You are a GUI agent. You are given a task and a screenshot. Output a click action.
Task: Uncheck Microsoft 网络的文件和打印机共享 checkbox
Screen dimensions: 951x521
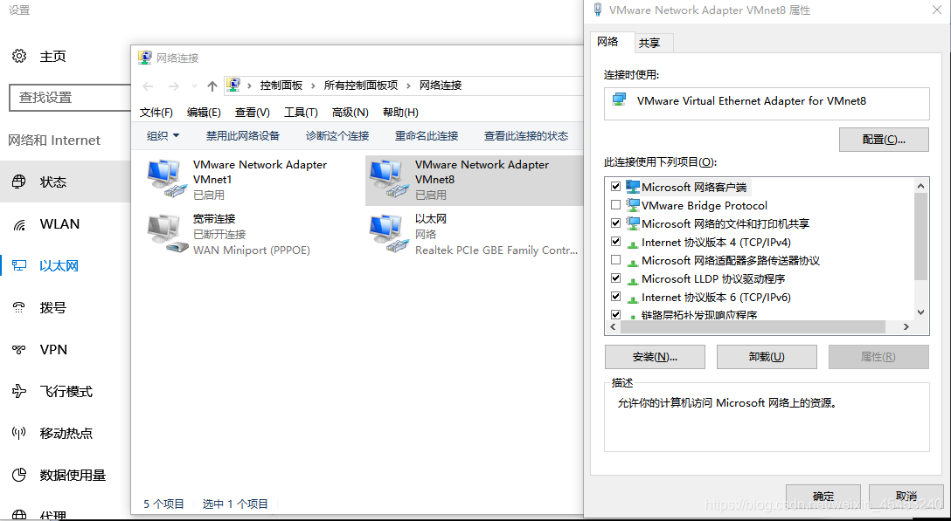coord(615,223)
